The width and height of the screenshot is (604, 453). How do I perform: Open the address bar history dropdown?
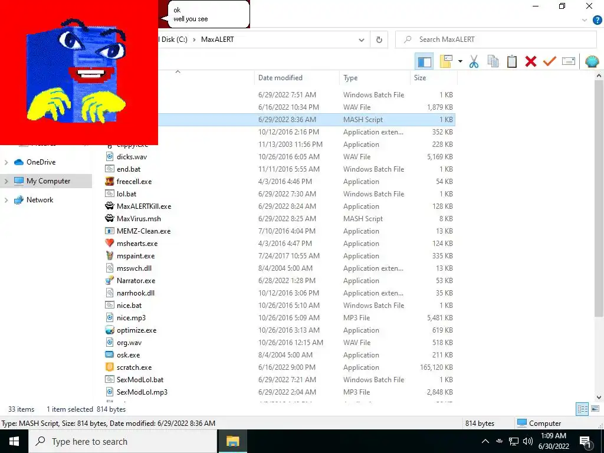point(362,40)
